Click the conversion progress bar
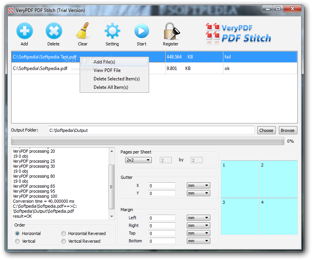Viewport: 312px width, 260px height. pyautogui.click(x=148, y=141)
